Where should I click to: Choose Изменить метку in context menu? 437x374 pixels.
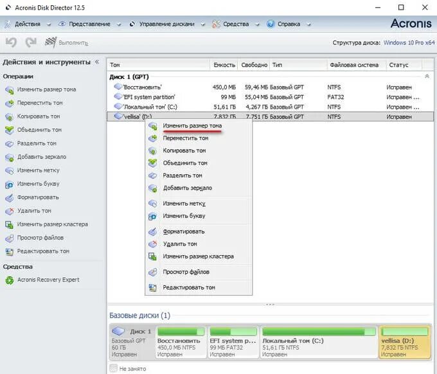tap(199, 204)
